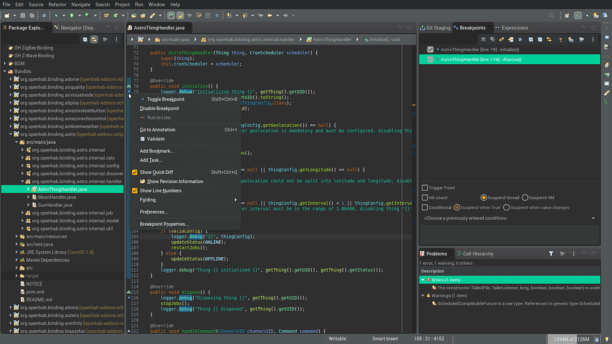This screenshot has width=612, height=344.
Task: Open the New wizard toolbar icon
Action: (x=8, y=15)
